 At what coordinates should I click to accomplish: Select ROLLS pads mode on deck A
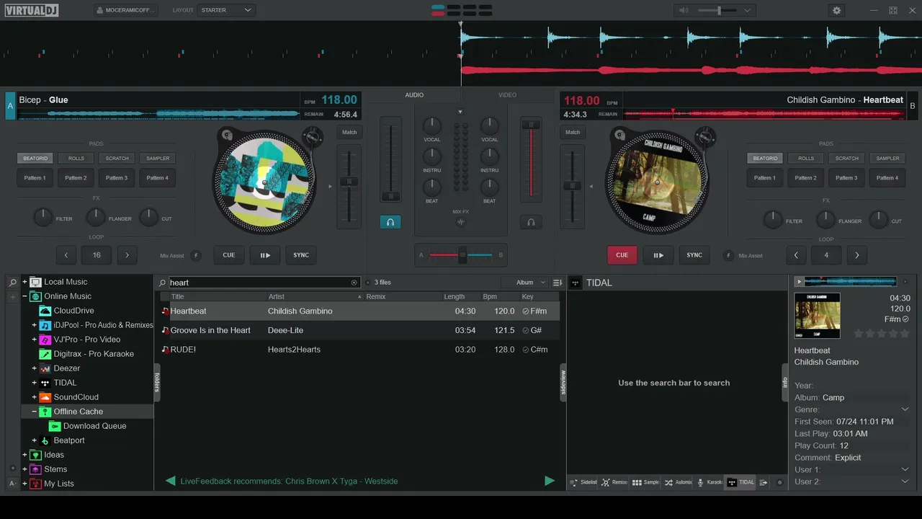(76, 158)
